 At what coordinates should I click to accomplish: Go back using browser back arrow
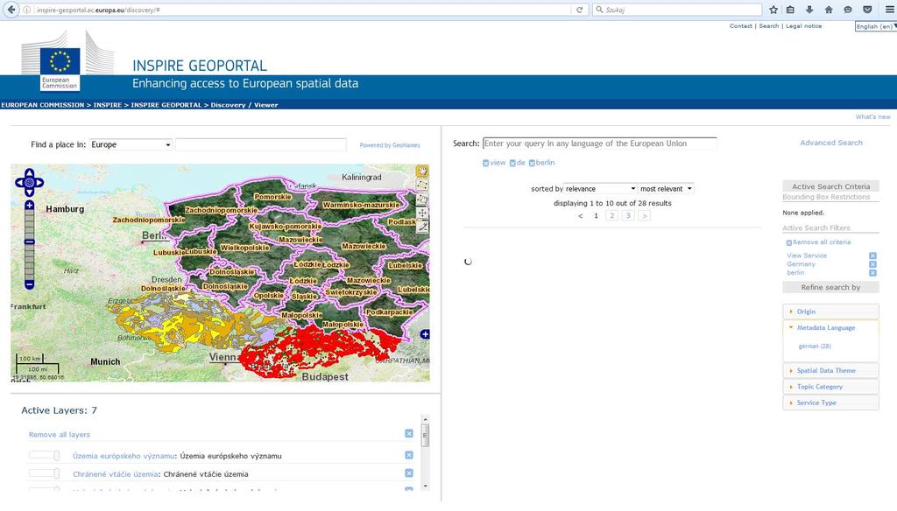(11, 10)
